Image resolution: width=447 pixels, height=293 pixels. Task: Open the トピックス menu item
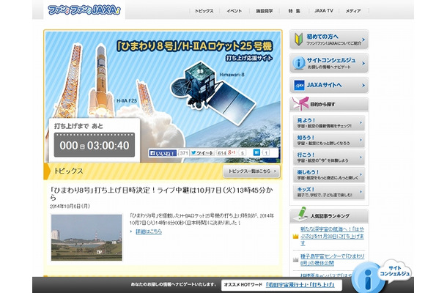point(204,11)
